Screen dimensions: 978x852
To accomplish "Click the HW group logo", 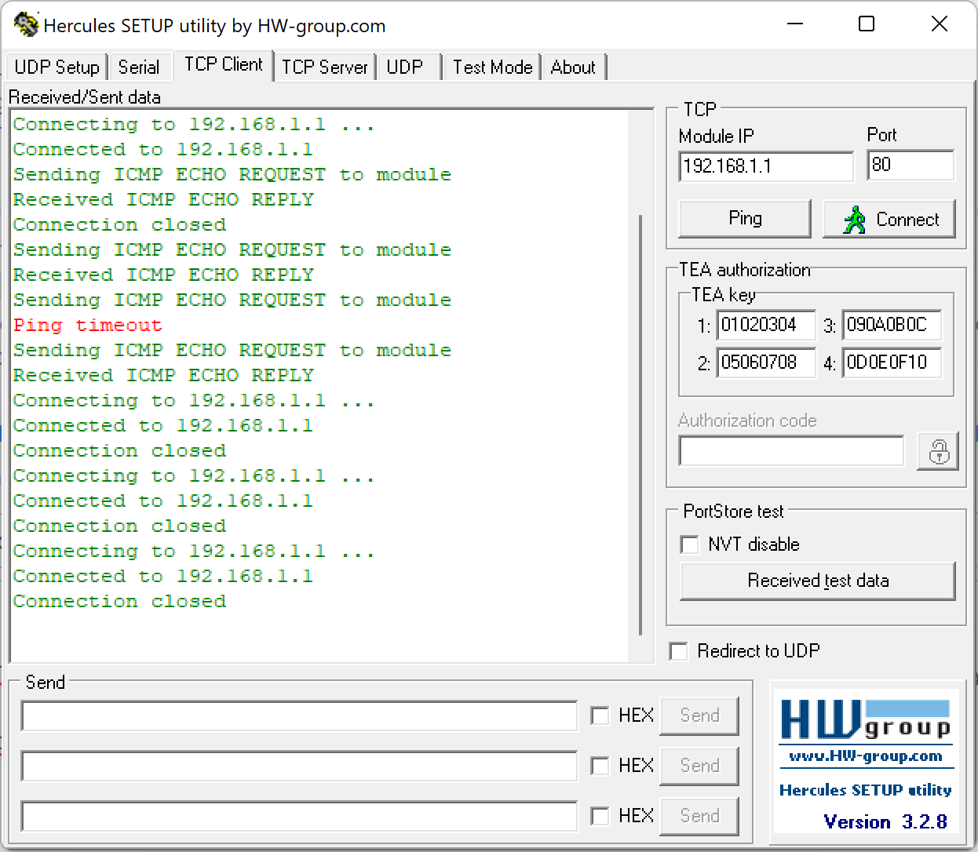I will 864,720.
